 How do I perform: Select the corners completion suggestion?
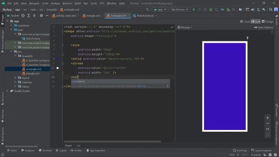[x=121, y=82]
